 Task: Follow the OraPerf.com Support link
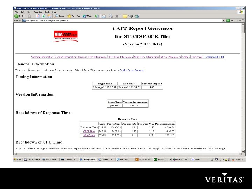[132, 70]
